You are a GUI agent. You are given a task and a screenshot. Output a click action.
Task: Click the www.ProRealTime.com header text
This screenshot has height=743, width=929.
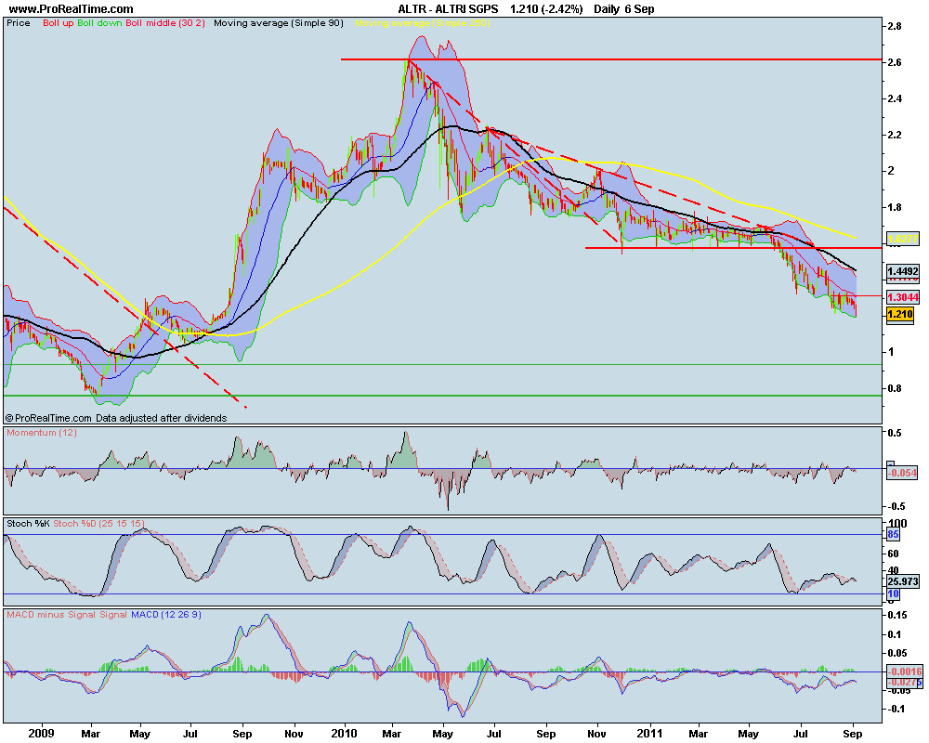72,9
